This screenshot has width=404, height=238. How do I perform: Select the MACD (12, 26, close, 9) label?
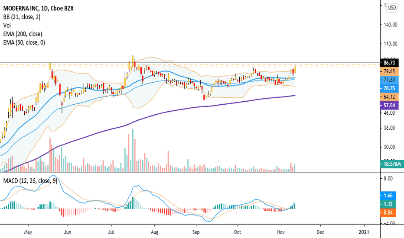(x=30, y=181)
